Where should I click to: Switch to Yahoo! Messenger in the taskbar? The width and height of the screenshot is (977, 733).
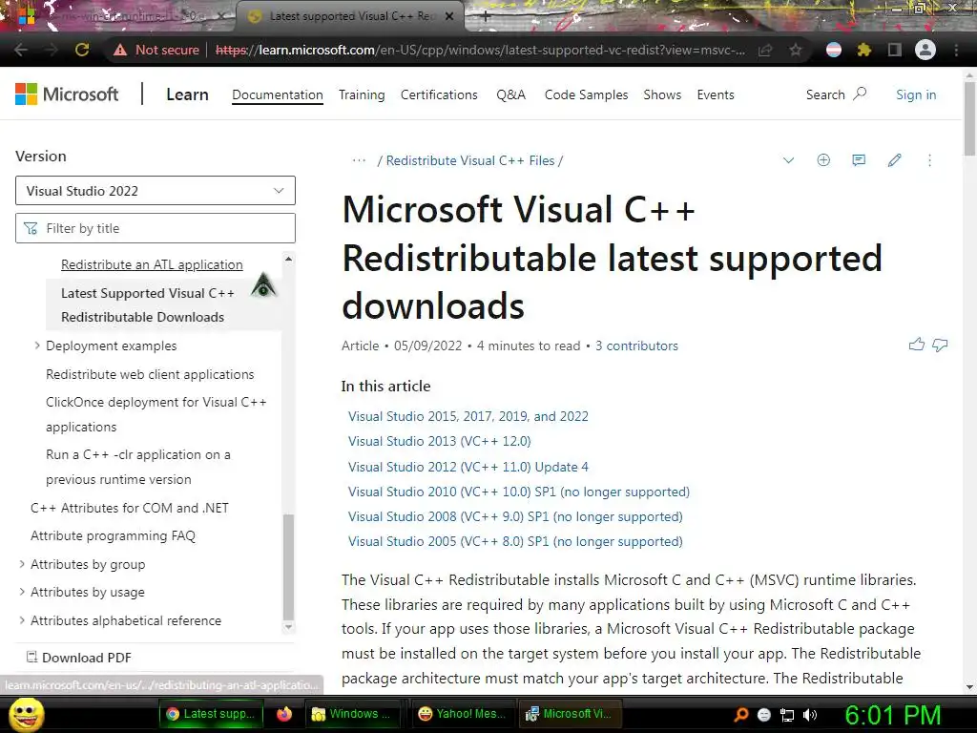tap(462, 714)
